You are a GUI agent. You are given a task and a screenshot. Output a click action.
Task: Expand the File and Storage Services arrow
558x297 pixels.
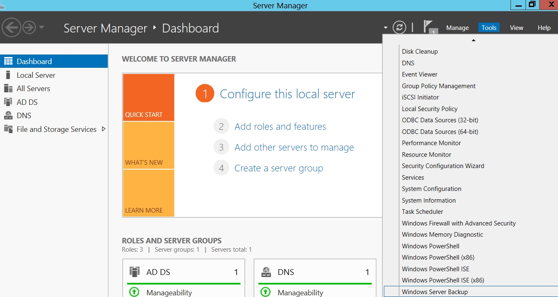pyautogui.click(x=104, y=129)
